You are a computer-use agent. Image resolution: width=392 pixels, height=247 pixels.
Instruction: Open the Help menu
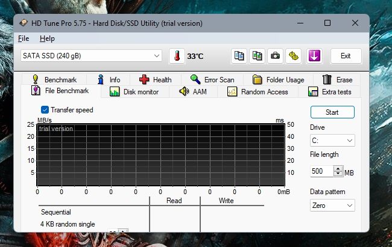47,38
